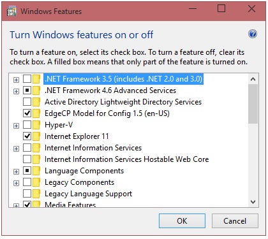Click folder icon beside Hyper-V

[36, 125]
